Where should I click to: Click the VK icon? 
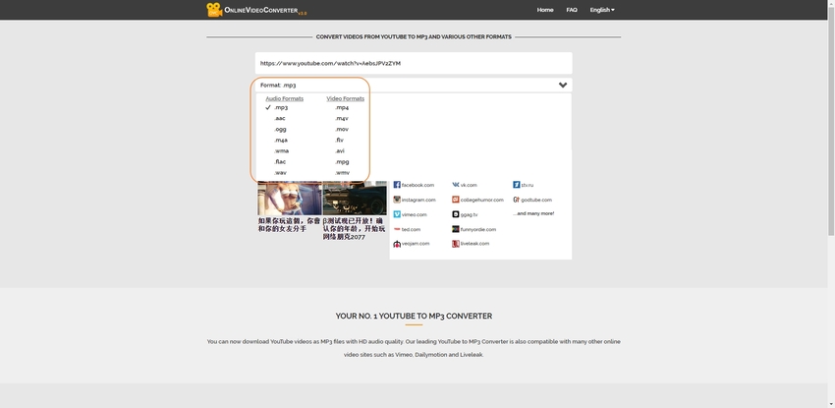point(455,185)
